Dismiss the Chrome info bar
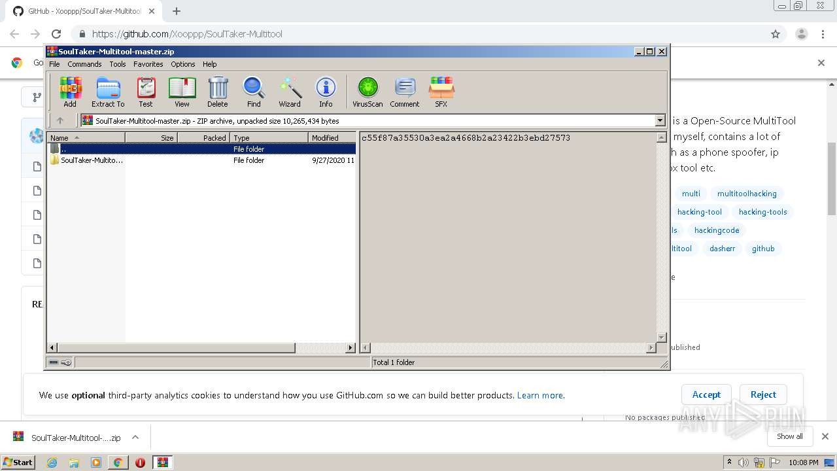This screenshot has height=471, width=837. point(821,63)
